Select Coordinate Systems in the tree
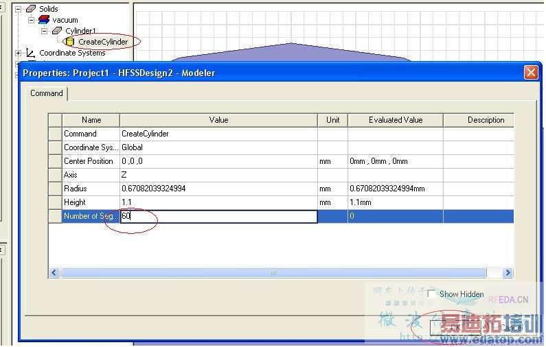Image resolution: width=546 pixels, height=347 pixels. pyautogui.click(x=72, y=53)
